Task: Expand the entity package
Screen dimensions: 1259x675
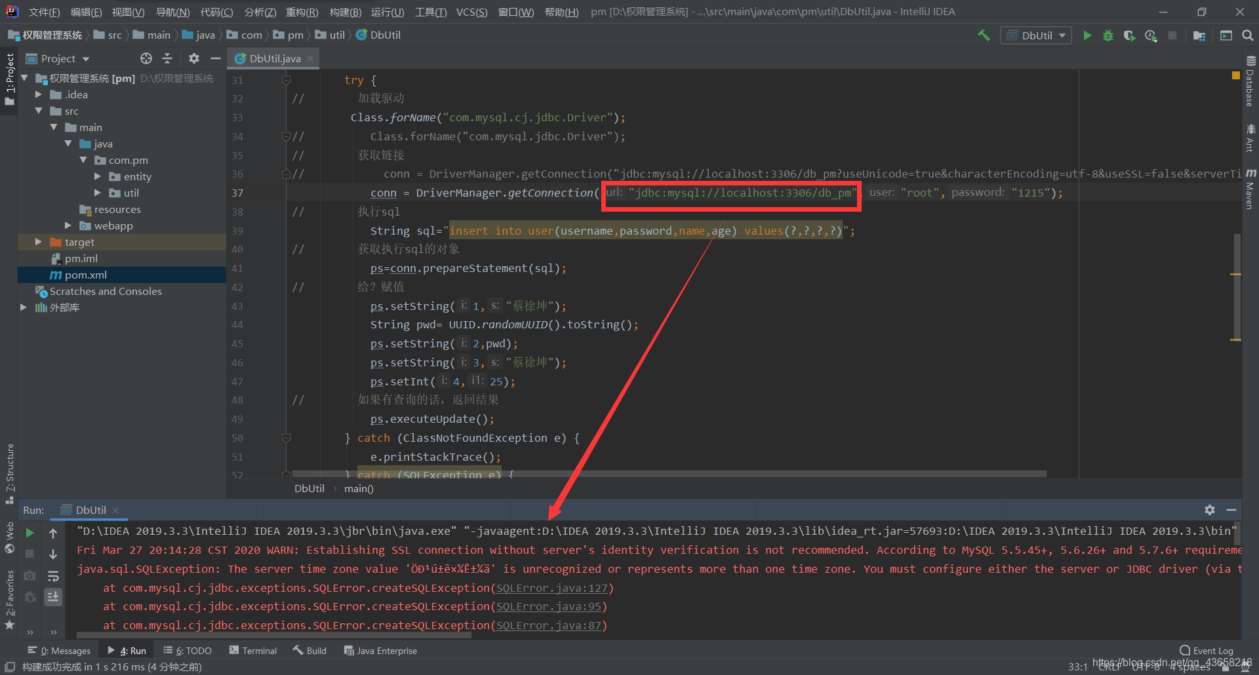Action: click(x=98, y=176)
